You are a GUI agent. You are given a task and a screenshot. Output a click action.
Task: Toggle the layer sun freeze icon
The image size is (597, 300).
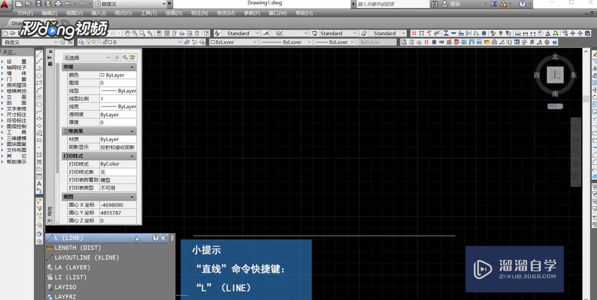point(94,42)
